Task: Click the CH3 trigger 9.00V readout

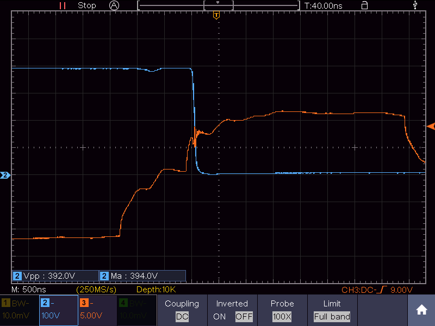Action: click(x=377, y=290)
